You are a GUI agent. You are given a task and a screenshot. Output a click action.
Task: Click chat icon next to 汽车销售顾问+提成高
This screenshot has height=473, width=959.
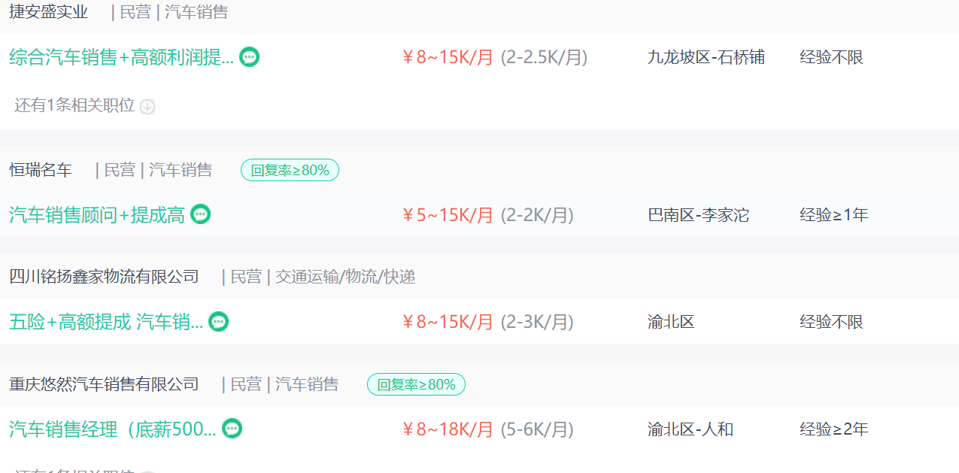[201, 214]
